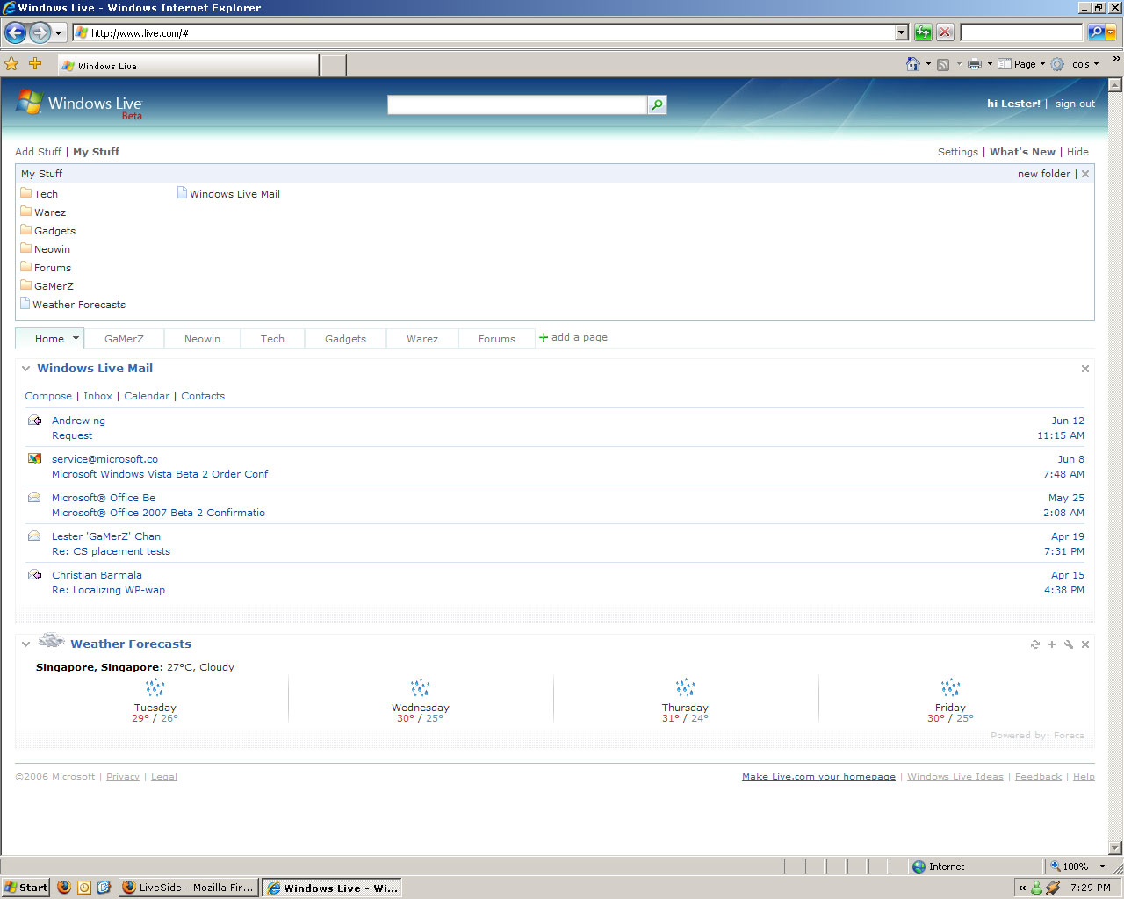
Task: Click the Windows Start button
Action: click(25, 888)
